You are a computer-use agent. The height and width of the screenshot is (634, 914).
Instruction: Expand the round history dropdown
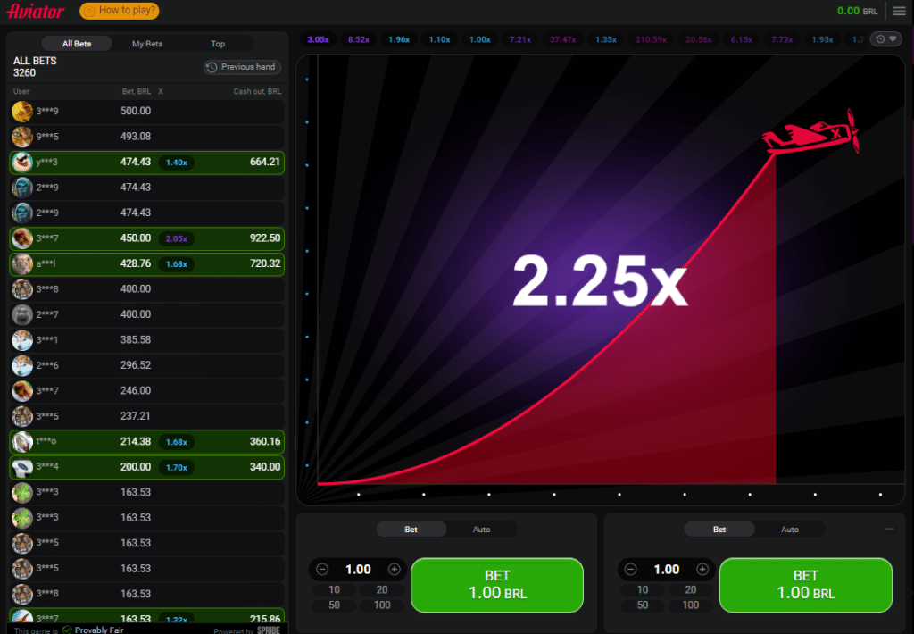pos(886,39)
